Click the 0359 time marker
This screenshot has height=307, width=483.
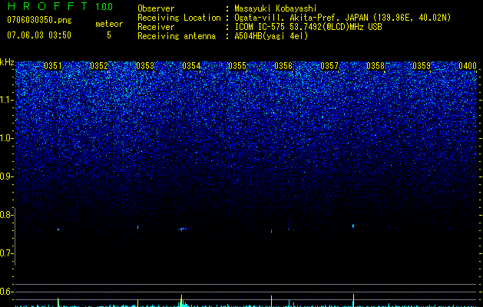[422, 66]
